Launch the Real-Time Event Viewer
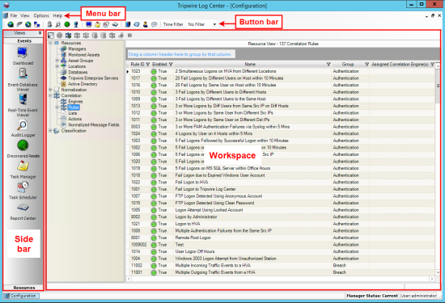Image resolution: width=445 pixels, height=303 pixels. 23,105
